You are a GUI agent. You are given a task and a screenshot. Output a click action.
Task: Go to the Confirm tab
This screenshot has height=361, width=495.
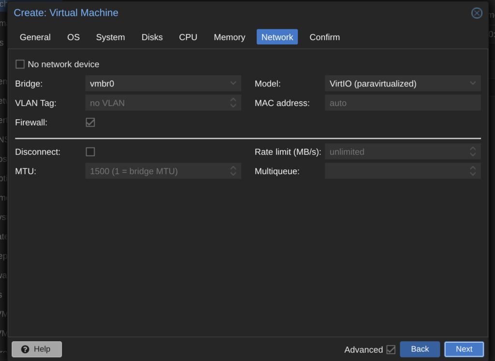tap(324, 37)
